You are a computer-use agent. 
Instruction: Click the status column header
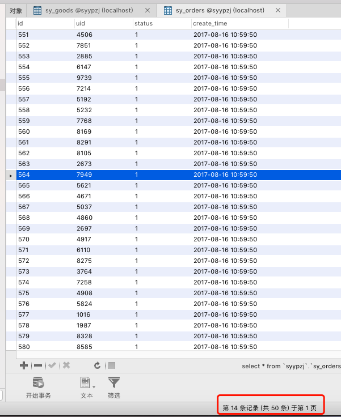coord(161,23)
